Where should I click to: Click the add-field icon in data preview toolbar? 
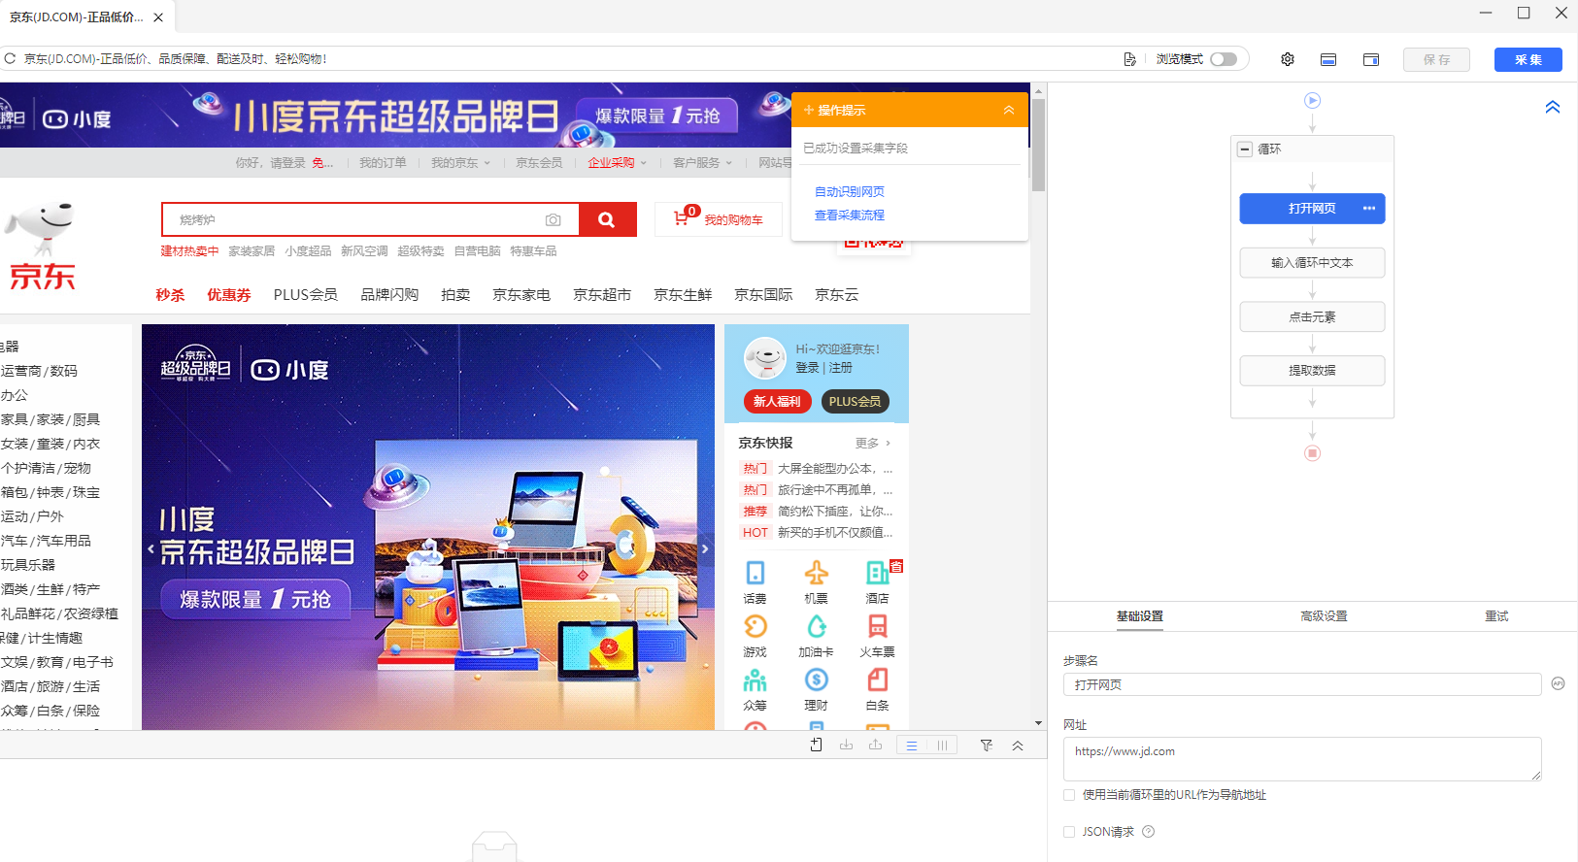816,745
